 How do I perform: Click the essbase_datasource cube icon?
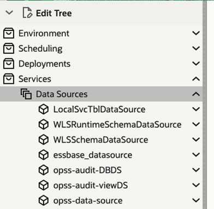coord(44,155)
